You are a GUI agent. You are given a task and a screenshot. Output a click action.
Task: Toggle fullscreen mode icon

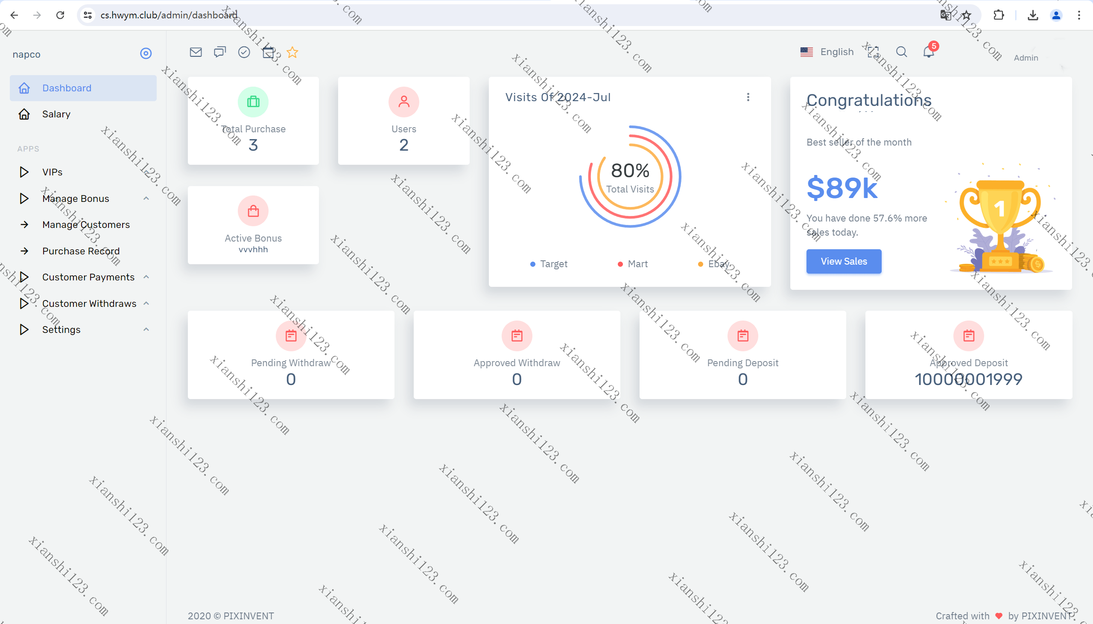pyautogui.click(x=873, y=52)
